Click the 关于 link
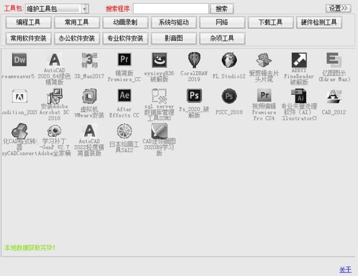The image size is (358, 276). click(x=345, y=270)
